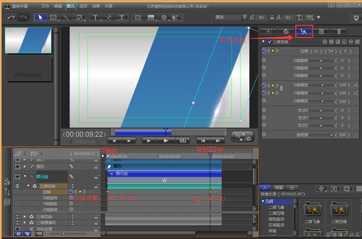Image resolution: width=362 pixels, height=239 pixels.
Task: Switch to the 入 effects tab
Action: pyautogui.click(x=265, y=188)
